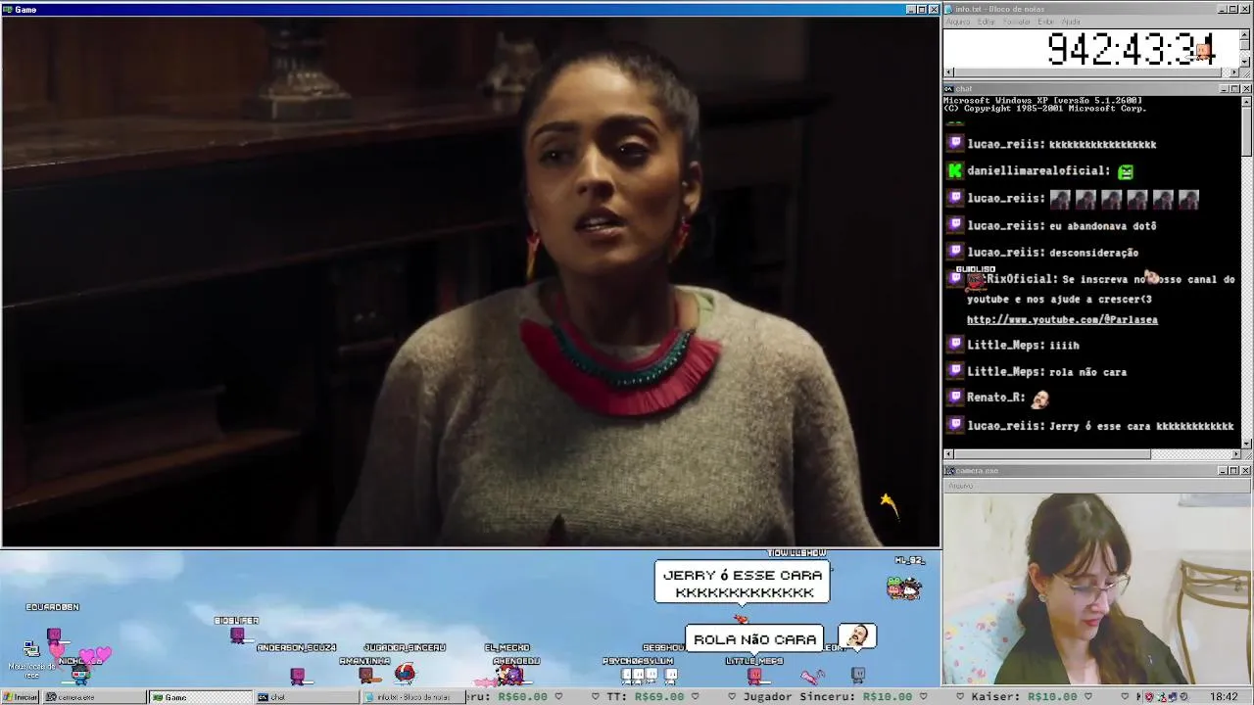Click the face emote in Renato_R's message
Screen dimensions: 1254x705
pos(1040,398)
